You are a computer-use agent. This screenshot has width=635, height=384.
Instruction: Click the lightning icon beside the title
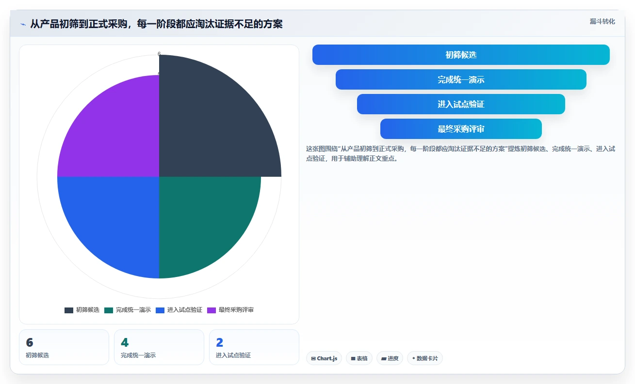coord(23,24)
